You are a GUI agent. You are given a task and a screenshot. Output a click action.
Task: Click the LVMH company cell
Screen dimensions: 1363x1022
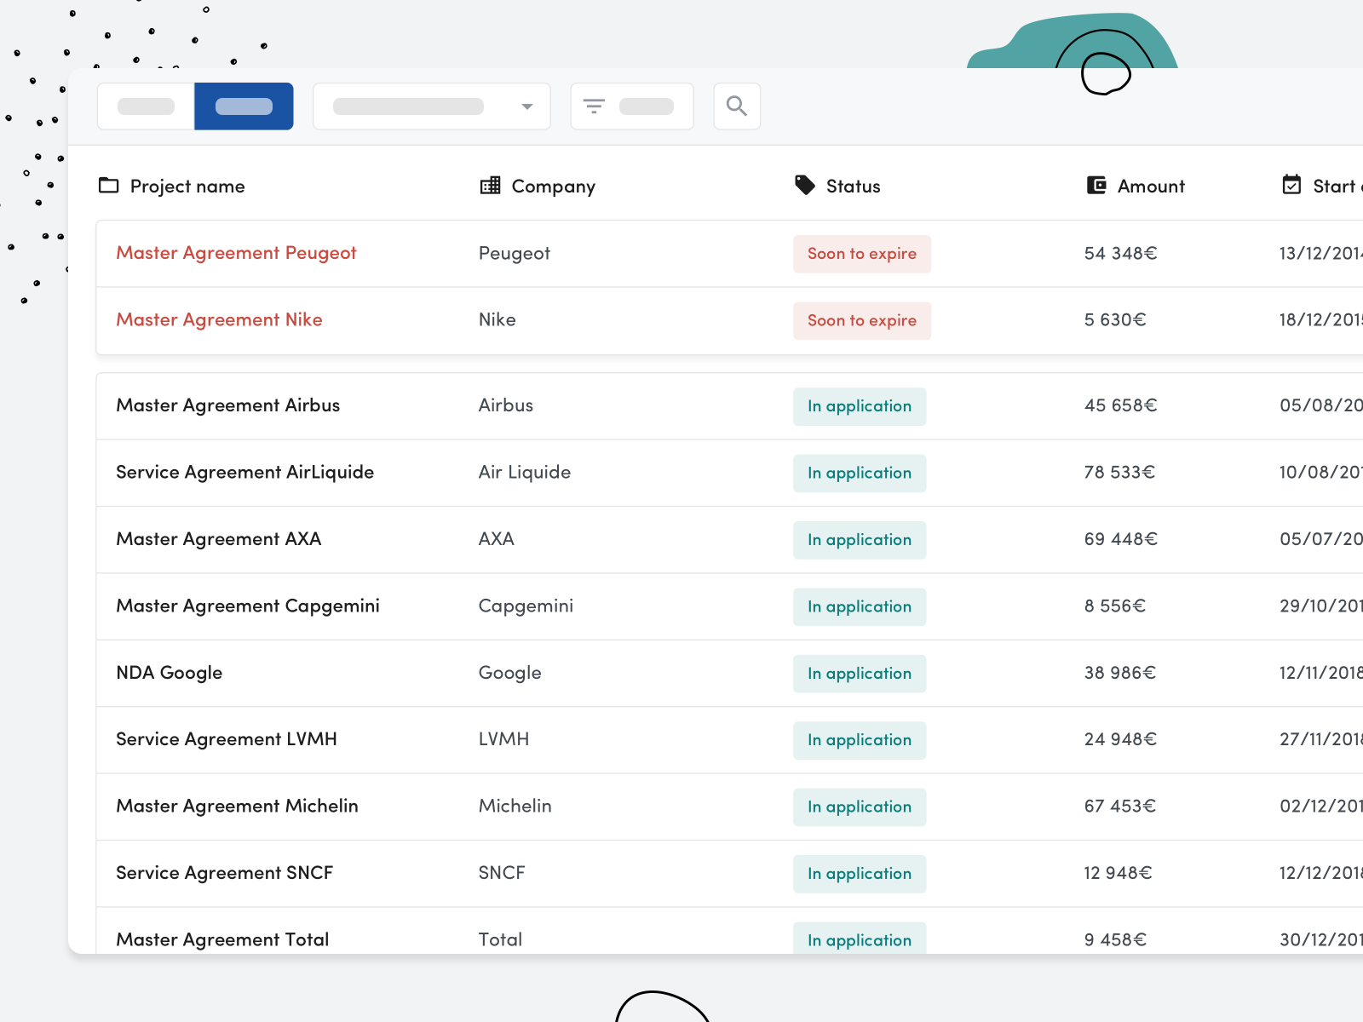coord(503,740)
